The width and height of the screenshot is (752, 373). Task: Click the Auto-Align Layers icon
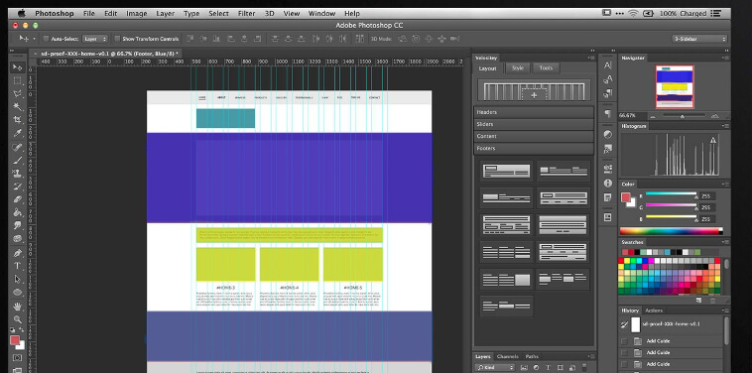(x=359, y=39)
